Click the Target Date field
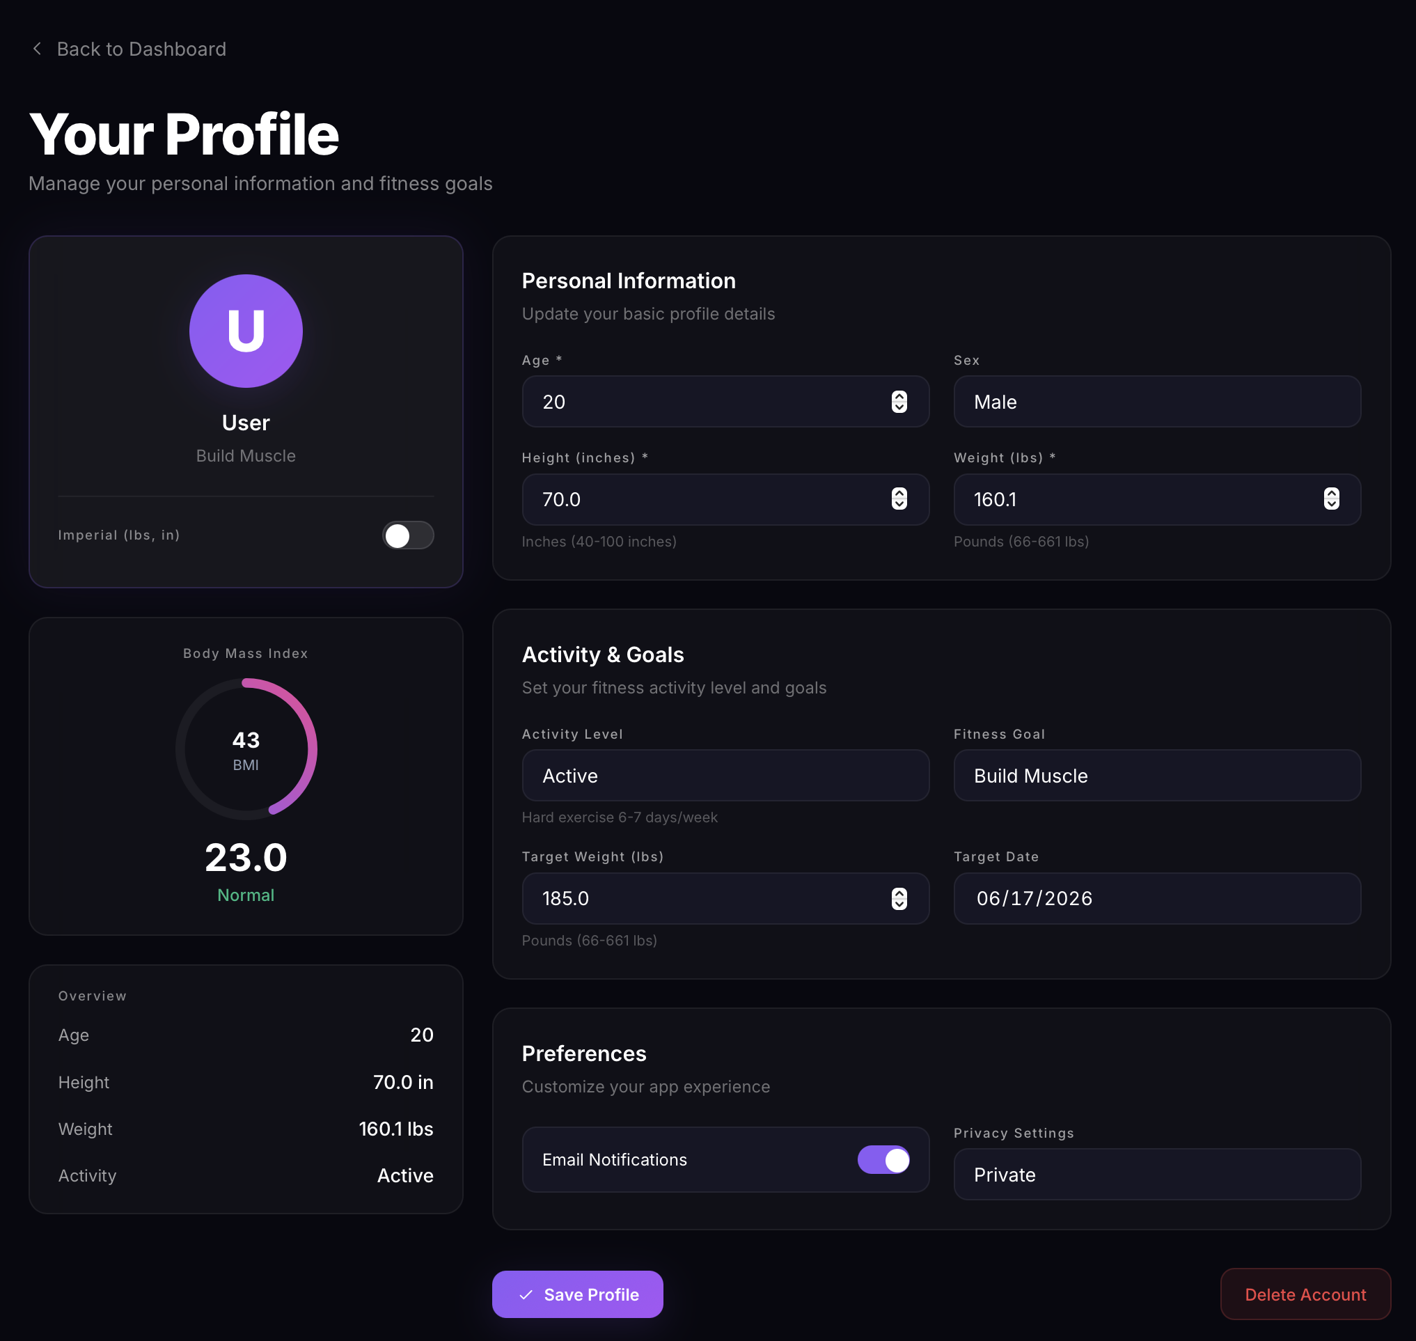1416x1341 pixels. coord(1156,899)
